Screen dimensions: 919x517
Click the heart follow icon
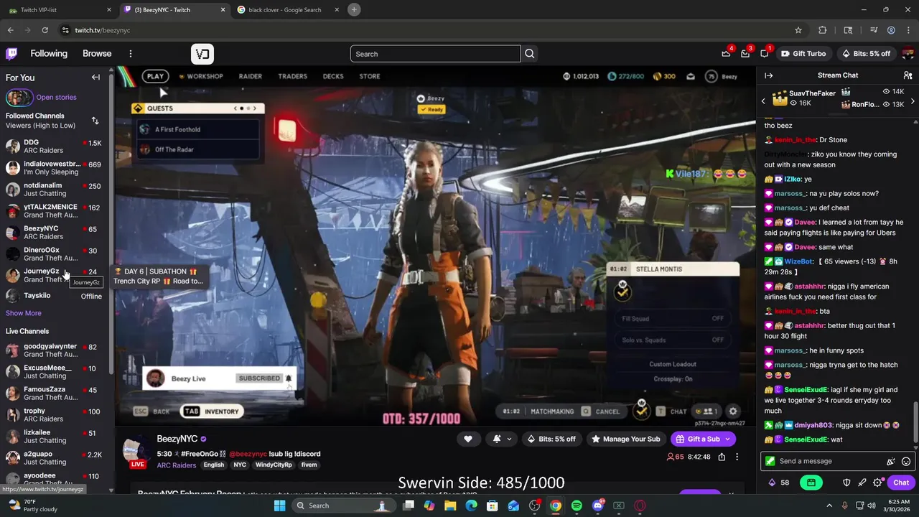click(x=468, y=439)
